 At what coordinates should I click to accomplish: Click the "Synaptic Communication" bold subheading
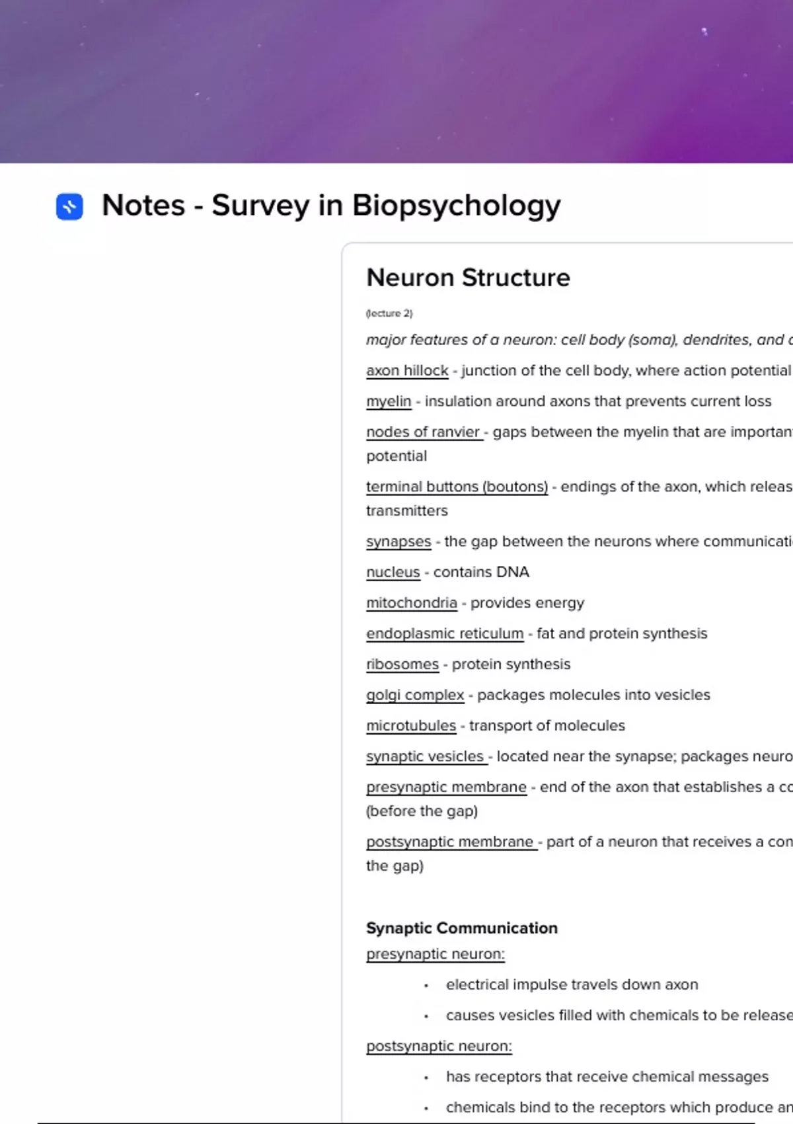(x=462, y=928)
